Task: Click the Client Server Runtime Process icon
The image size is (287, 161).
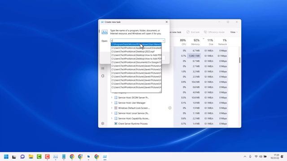Action: point(116,123)
